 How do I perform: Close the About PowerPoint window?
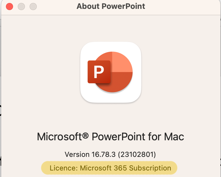tap(9, 7)
